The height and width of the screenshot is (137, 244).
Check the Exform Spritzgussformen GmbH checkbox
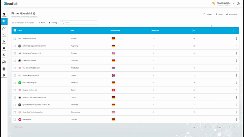[15, 46]
